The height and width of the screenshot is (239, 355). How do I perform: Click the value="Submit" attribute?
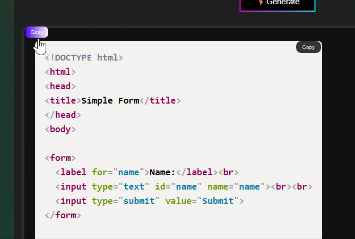[202, 201]
